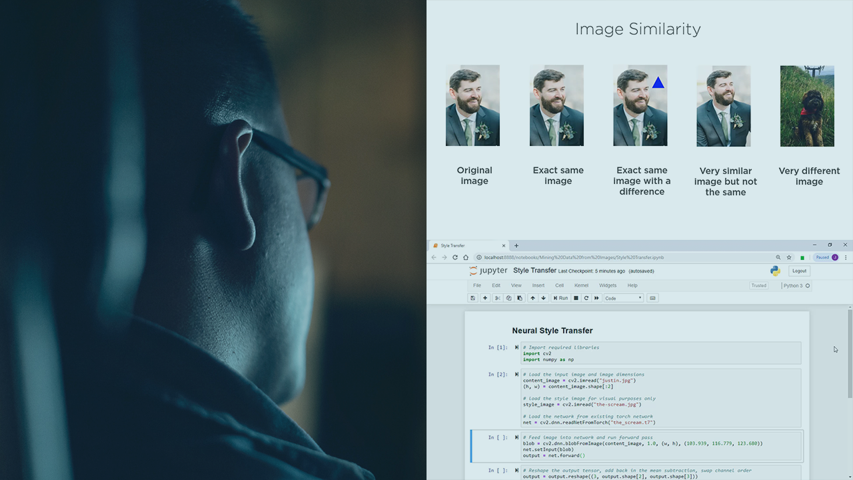853x480 pixels.
Task: Run cell In [2] using its side run marker
Action: pos(516,375)
